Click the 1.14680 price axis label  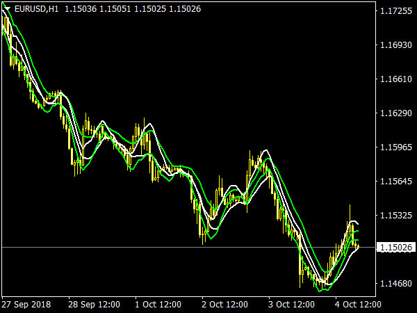pyautogui.click(x=396, y=284)
